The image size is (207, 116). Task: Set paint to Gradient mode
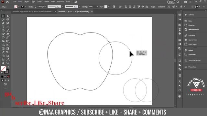point(5,77)
